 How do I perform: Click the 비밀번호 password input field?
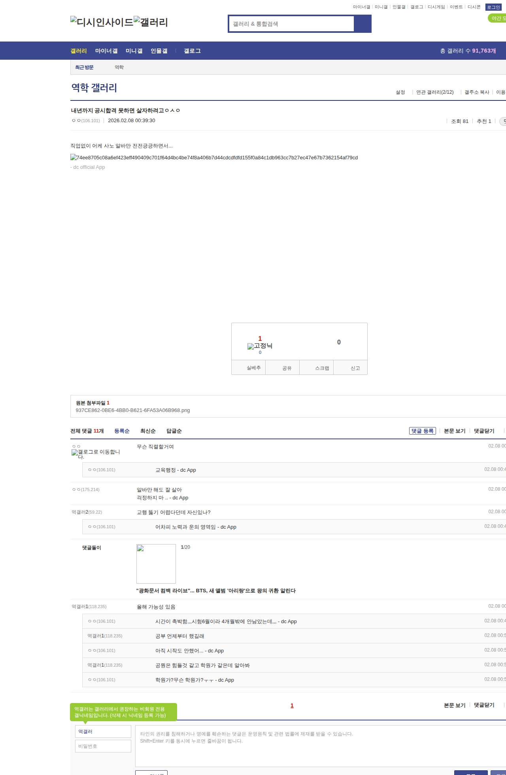click(x=103, y=746)
